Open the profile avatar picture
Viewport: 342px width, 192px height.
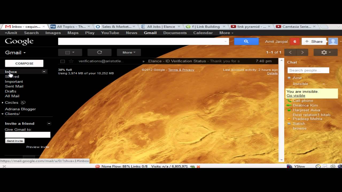pos(333,41)
